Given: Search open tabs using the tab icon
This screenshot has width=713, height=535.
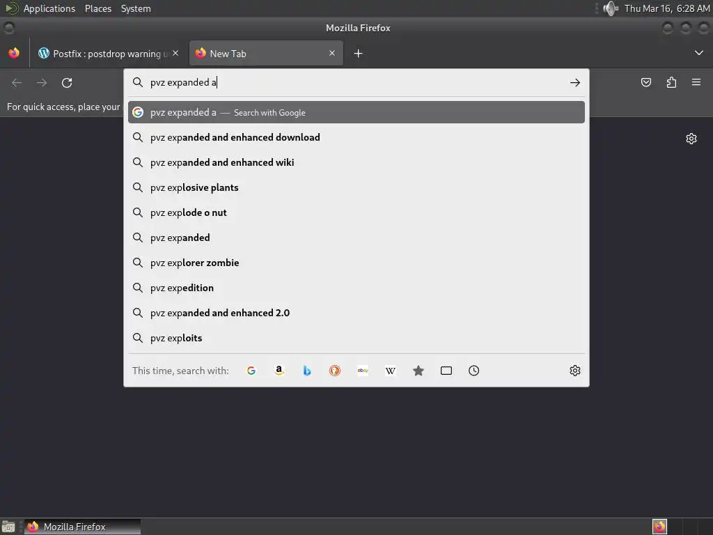Looking at the screenshot, I should [446, 371].
